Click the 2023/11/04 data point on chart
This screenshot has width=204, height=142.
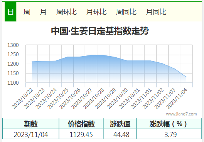pyautogui.click(x=186, y=77)
